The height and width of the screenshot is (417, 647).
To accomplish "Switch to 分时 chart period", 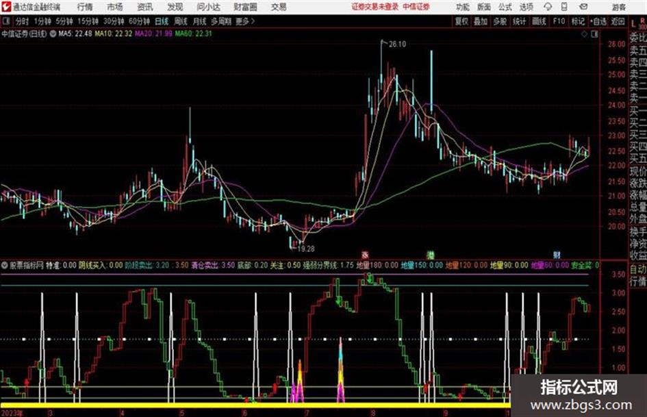I will tap(22, 21).
